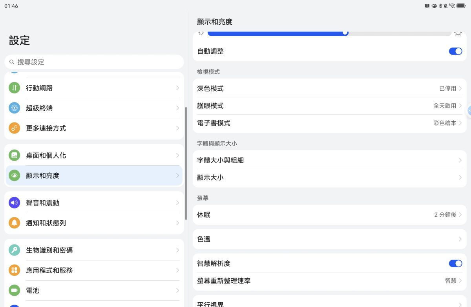Click the 生物識別和密碼 key icon

15,250
